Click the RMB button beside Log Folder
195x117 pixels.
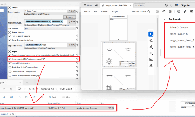[72, 45]
